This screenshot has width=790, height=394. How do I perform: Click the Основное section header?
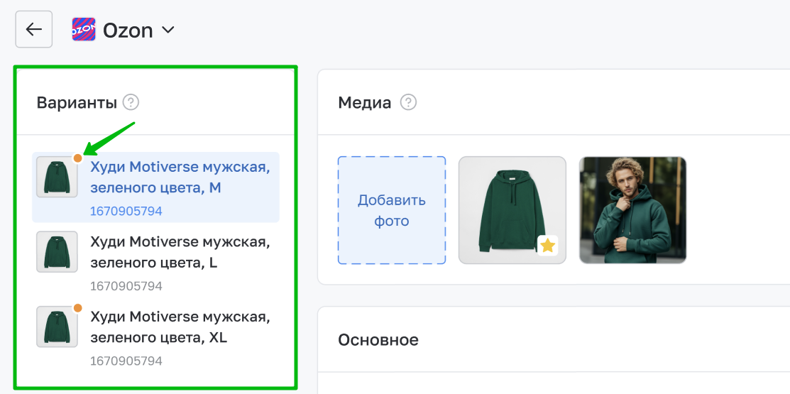(378, 340)
